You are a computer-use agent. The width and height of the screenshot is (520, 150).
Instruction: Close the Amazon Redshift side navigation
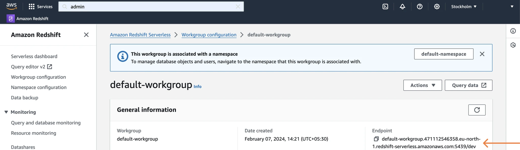[86, 35]
